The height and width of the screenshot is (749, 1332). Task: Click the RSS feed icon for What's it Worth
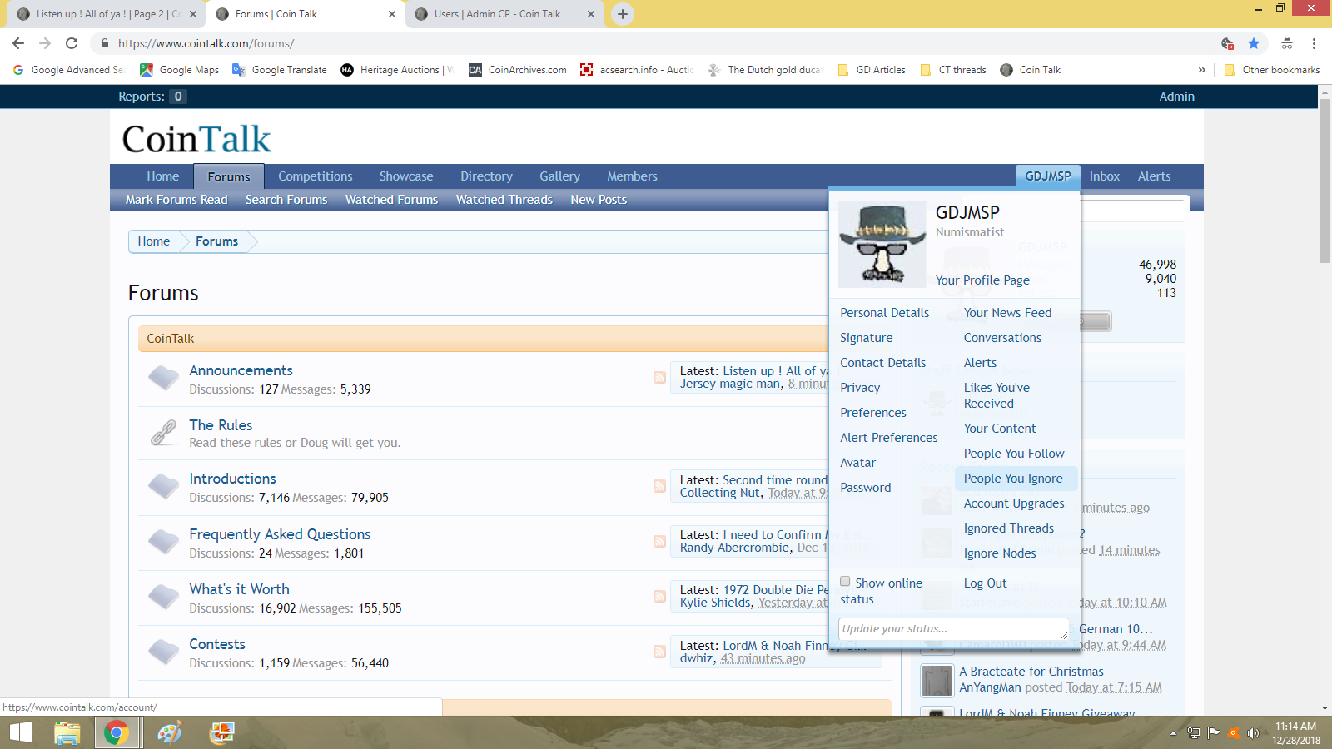(659, 596)
